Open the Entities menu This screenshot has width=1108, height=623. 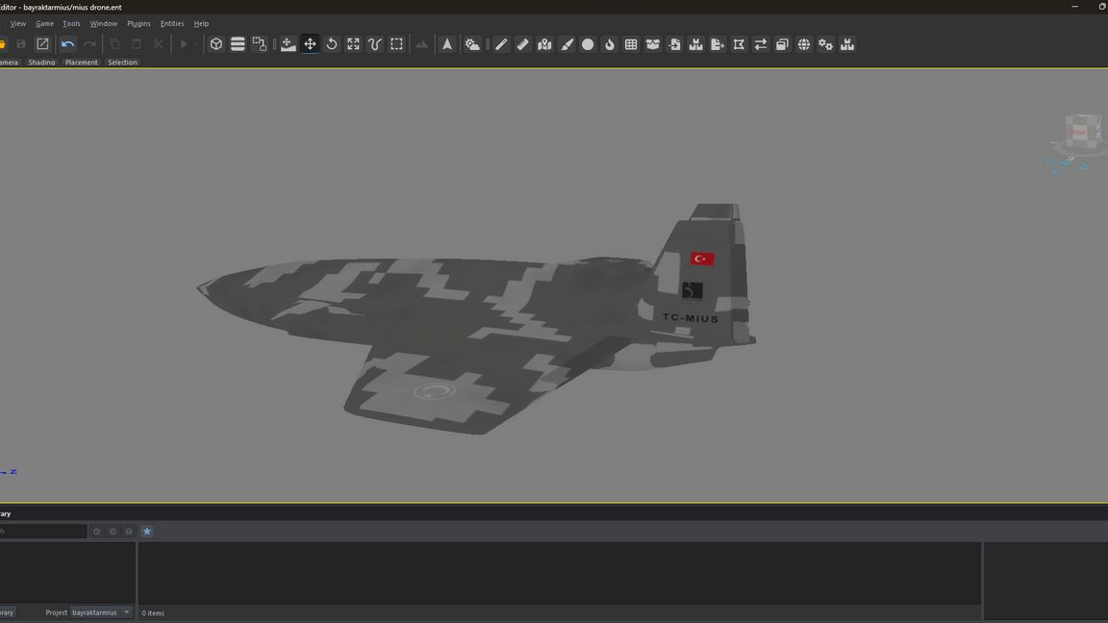172,23
